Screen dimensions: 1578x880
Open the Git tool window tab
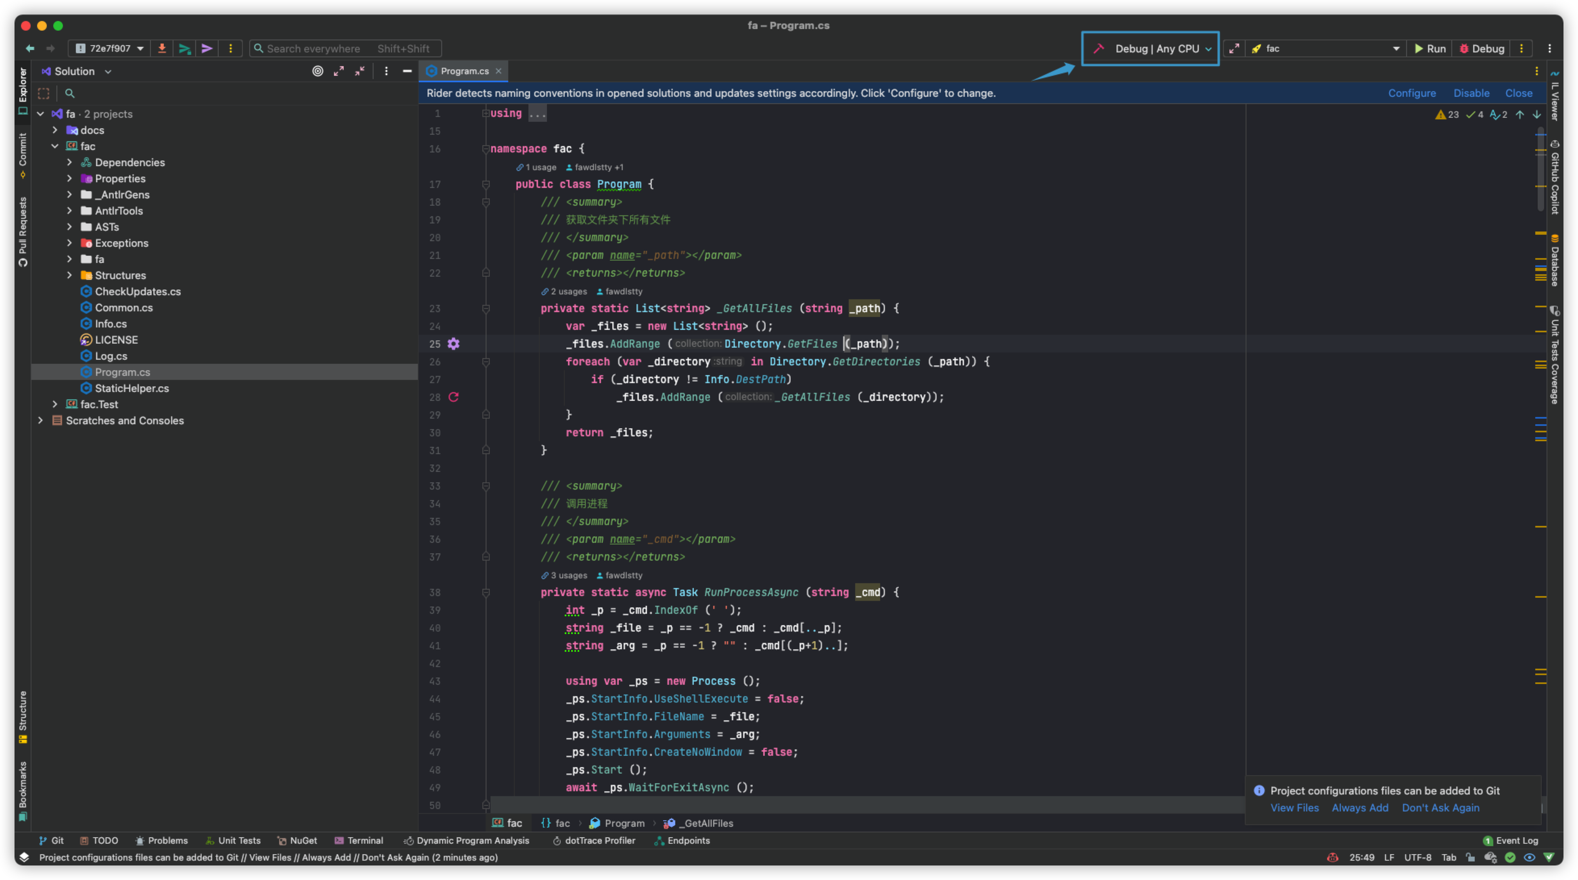click(51, 840)
